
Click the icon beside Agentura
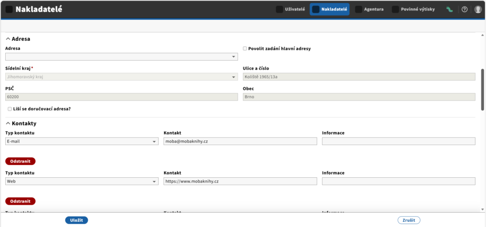359,9
